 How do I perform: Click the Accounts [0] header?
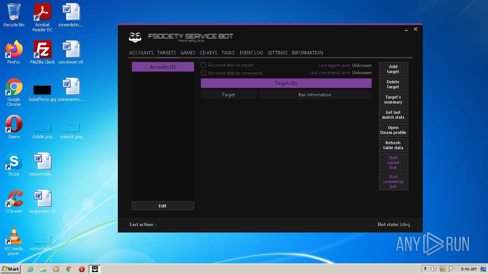163,67
